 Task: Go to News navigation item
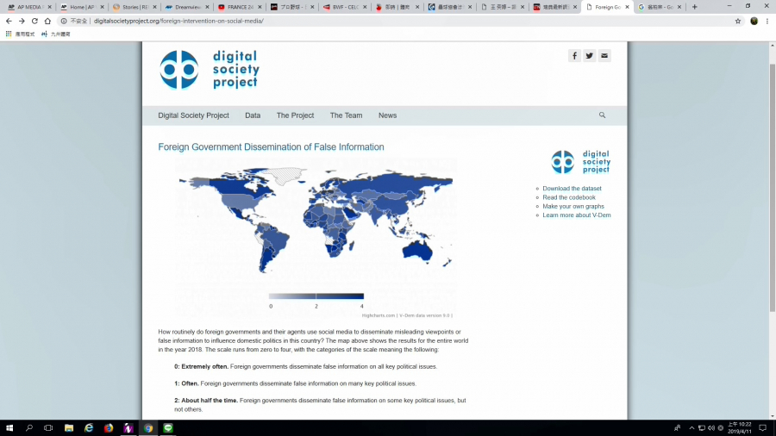point(387,115)
